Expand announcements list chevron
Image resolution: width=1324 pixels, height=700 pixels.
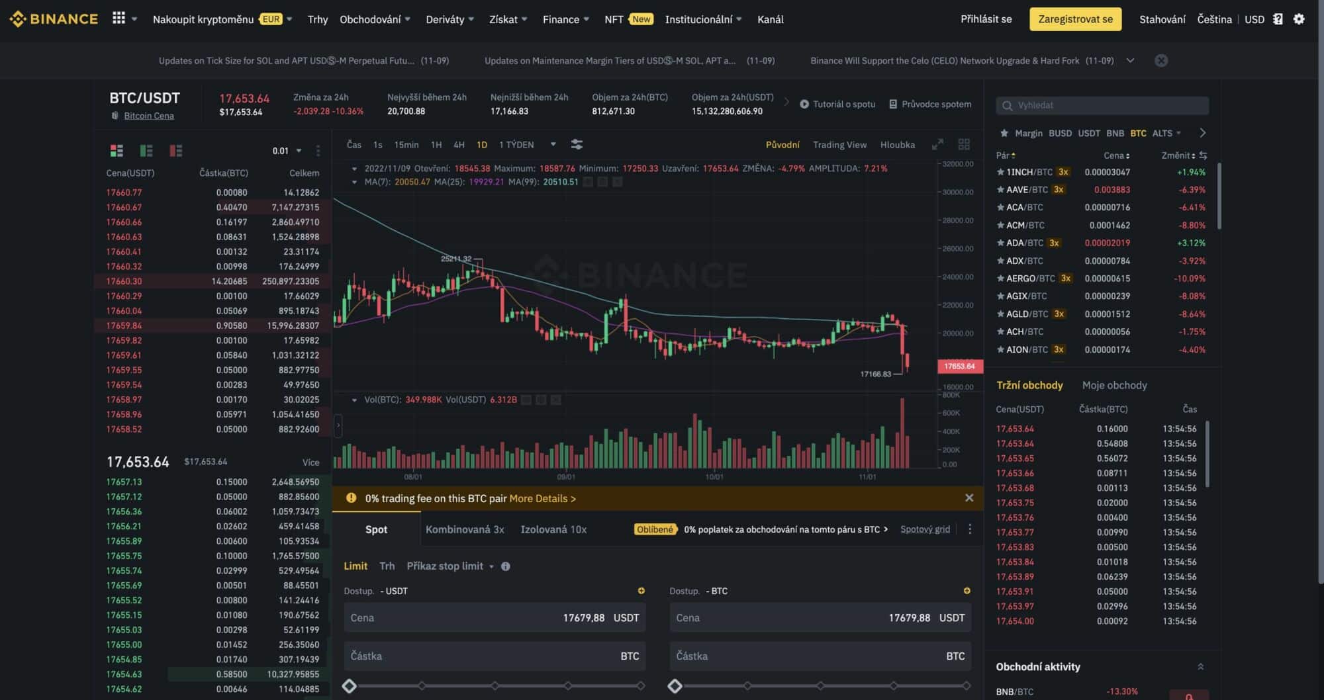[1130, 60]
